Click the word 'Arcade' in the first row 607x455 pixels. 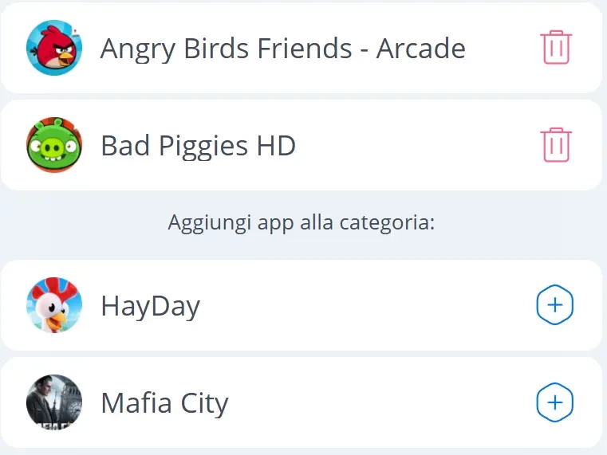(420, 49)
